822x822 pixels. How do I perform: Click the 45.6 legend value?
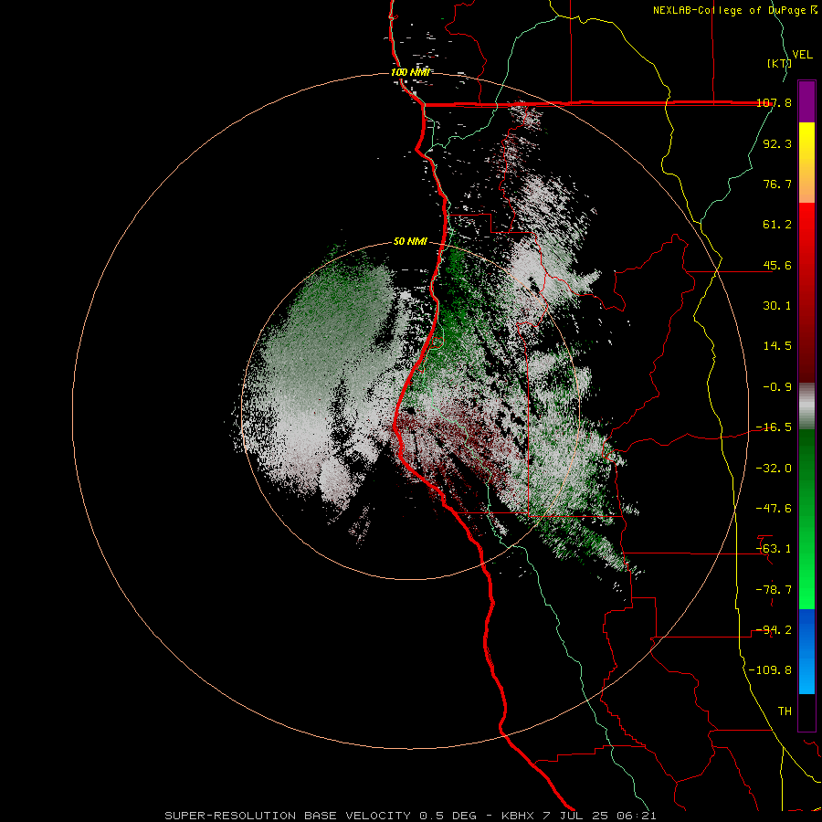(x=777, y=265)
